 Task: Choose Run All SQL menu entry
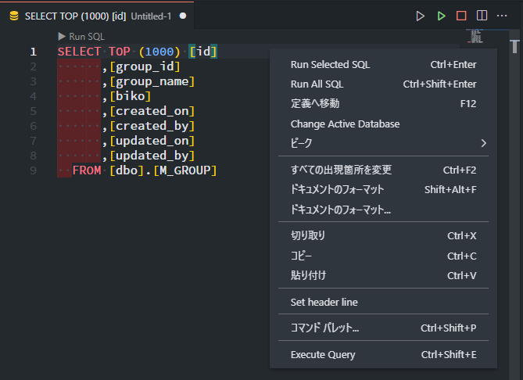383,84
